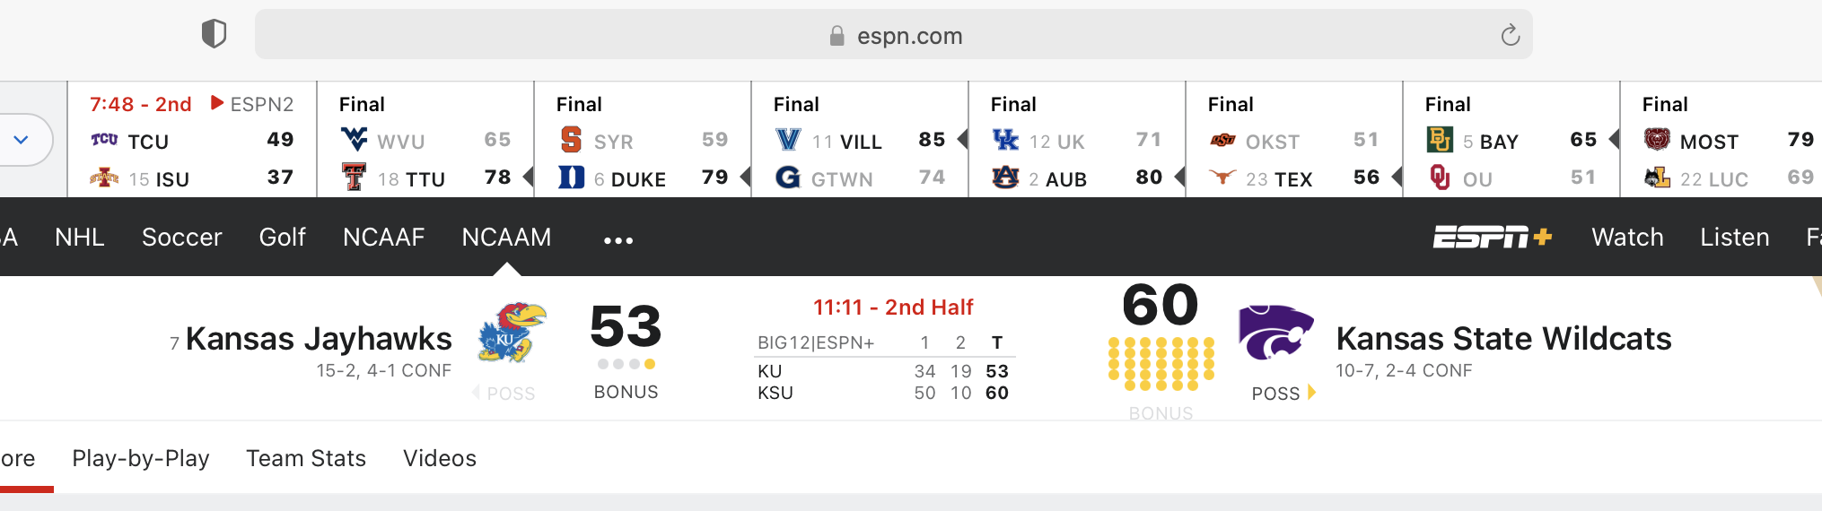
Task: Expand the scoreboard league dropdown chevron
Action: tap(22, 140)
